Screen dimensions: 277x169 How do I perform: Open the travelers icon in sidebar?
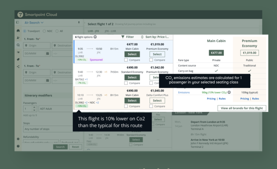click(18, 38)
